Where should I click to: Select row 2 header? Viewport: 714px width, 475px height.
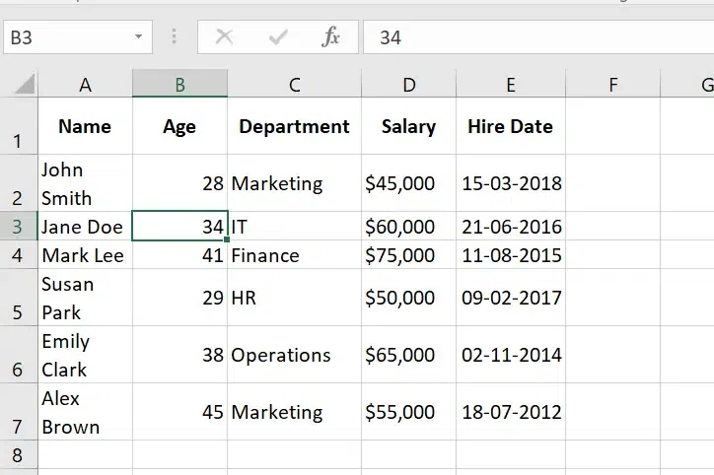pyautogui.click(x=19, y=183)
